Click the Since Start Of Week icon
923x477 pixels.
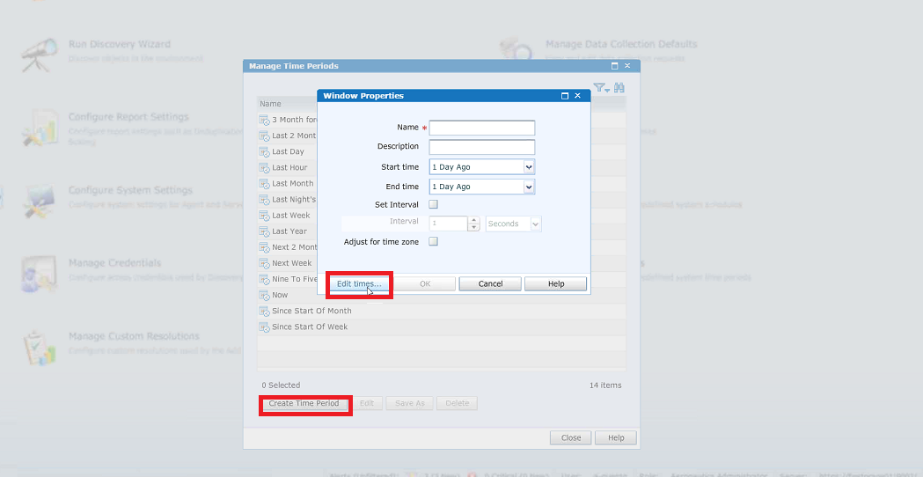pyautogui.click(x=264, y=327)
